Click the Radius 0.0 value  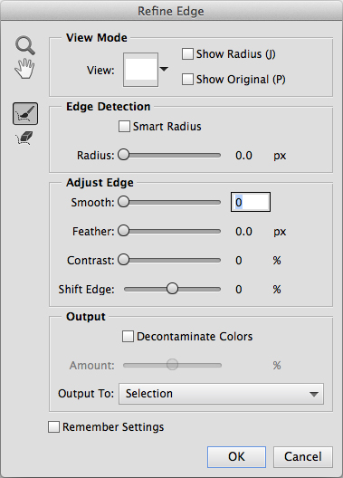coord(243,156)
